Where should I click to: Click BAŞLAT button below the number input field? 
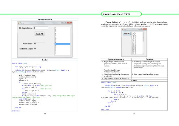coord(40,34)
